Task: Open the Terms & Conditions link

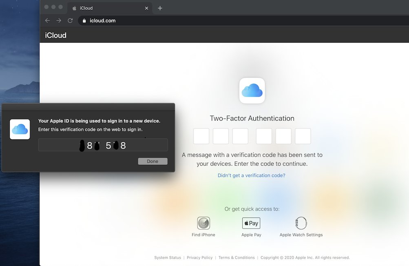Action: (237, 258)
